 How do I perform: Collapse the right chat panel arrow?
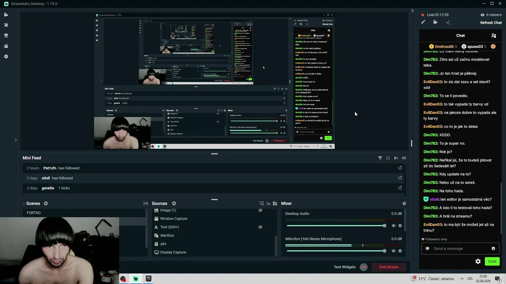tap(412, 11)
